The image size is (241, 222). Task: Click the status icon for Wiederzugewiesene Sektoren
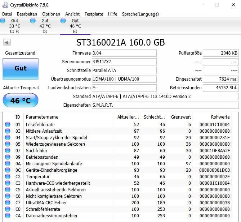8,144
